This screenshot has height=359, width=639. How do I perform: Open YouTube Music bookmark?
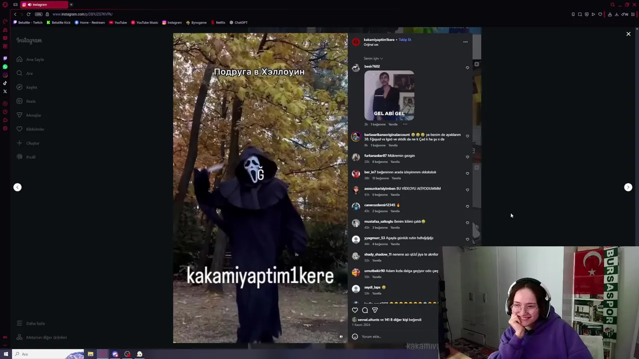tap(145, 22)
